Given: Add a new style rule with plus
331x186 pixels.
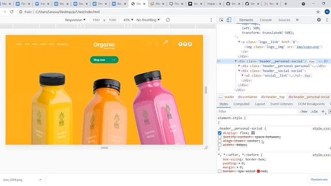Looking at the screenshot, I should tap(323, 112).
